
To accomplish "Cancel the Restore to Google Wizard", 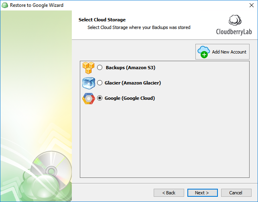I will pos(236,193).
